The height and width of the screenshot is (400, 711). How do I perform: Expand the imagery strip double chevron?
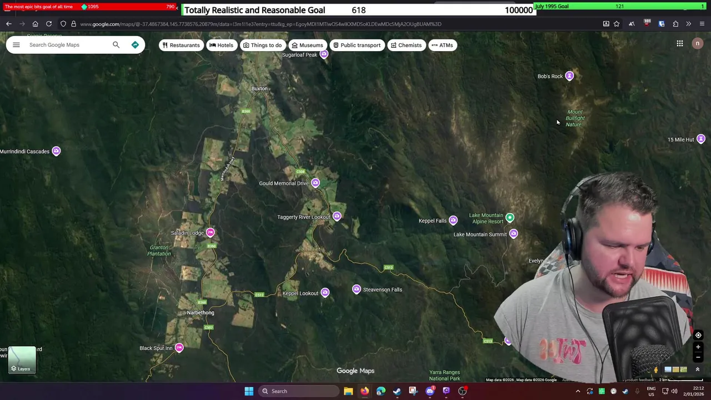698,369
